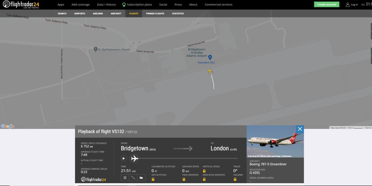Click the playback progress track near its end
This screenshot has width=372, height=186.
235,158
